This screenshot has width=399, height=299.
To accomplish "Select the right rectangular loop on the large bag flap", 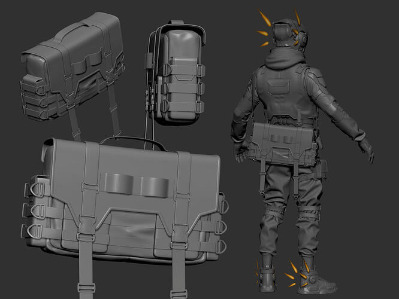I will (155, 185).
